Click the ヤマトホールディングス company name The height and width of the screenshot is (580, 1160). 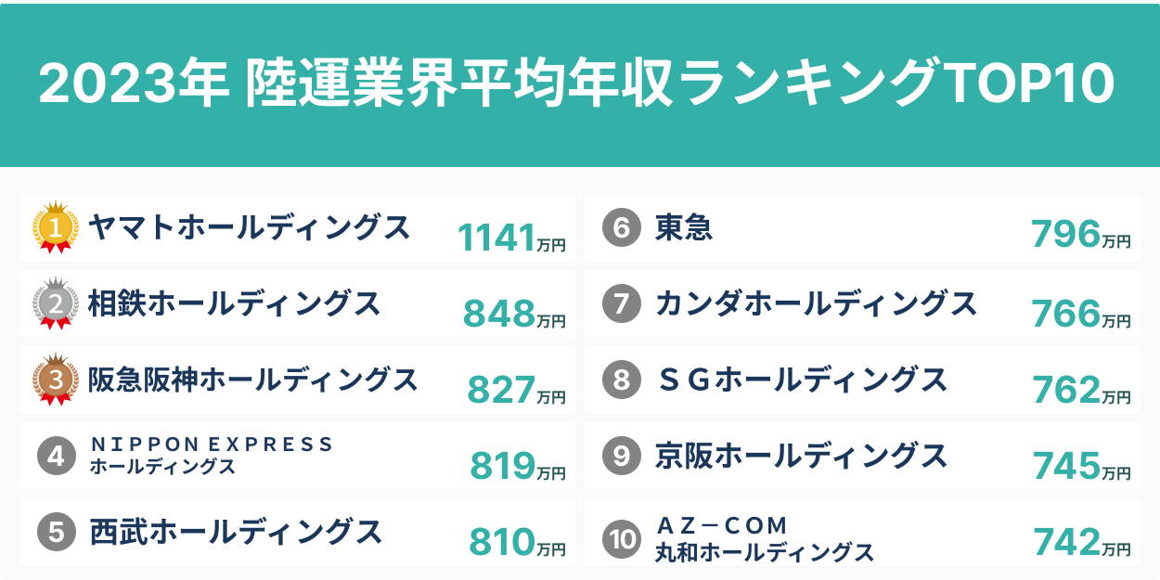[249, 227]
